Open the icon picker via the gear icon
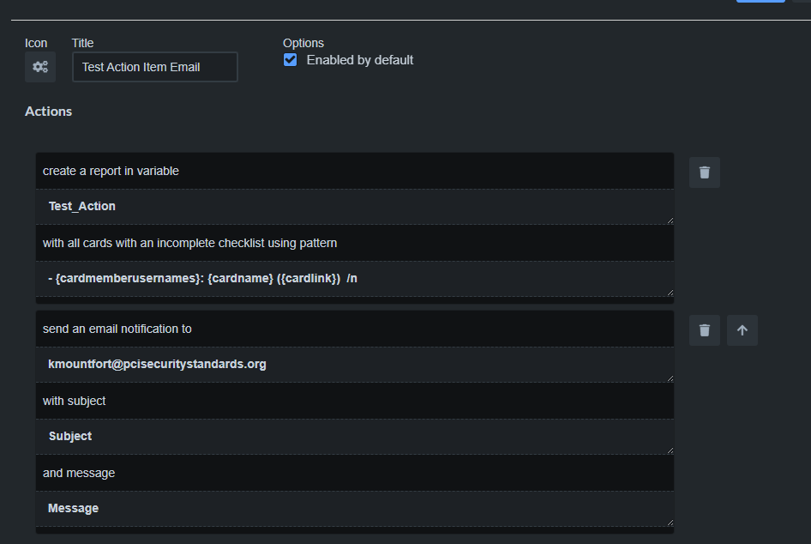The width and height of the screenshot is (811, 544). pos(39,66)
